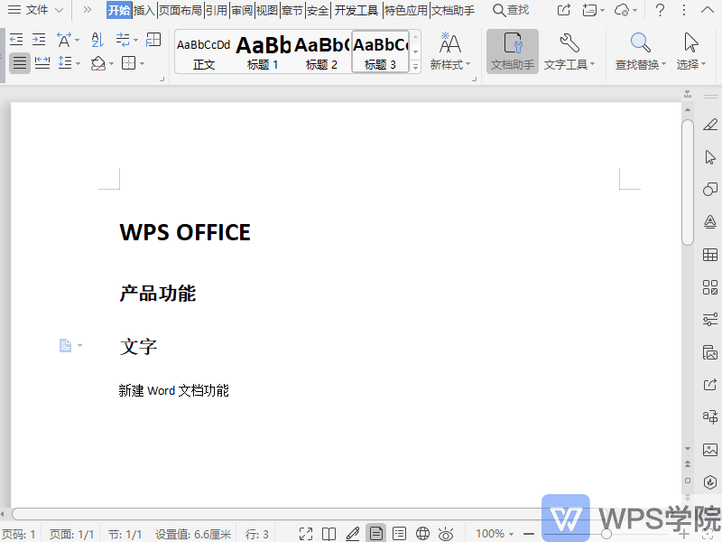This screenshot has width=722, height=542.
Task: Click the pen icon in right sidebar
Action: coord(710,124)
